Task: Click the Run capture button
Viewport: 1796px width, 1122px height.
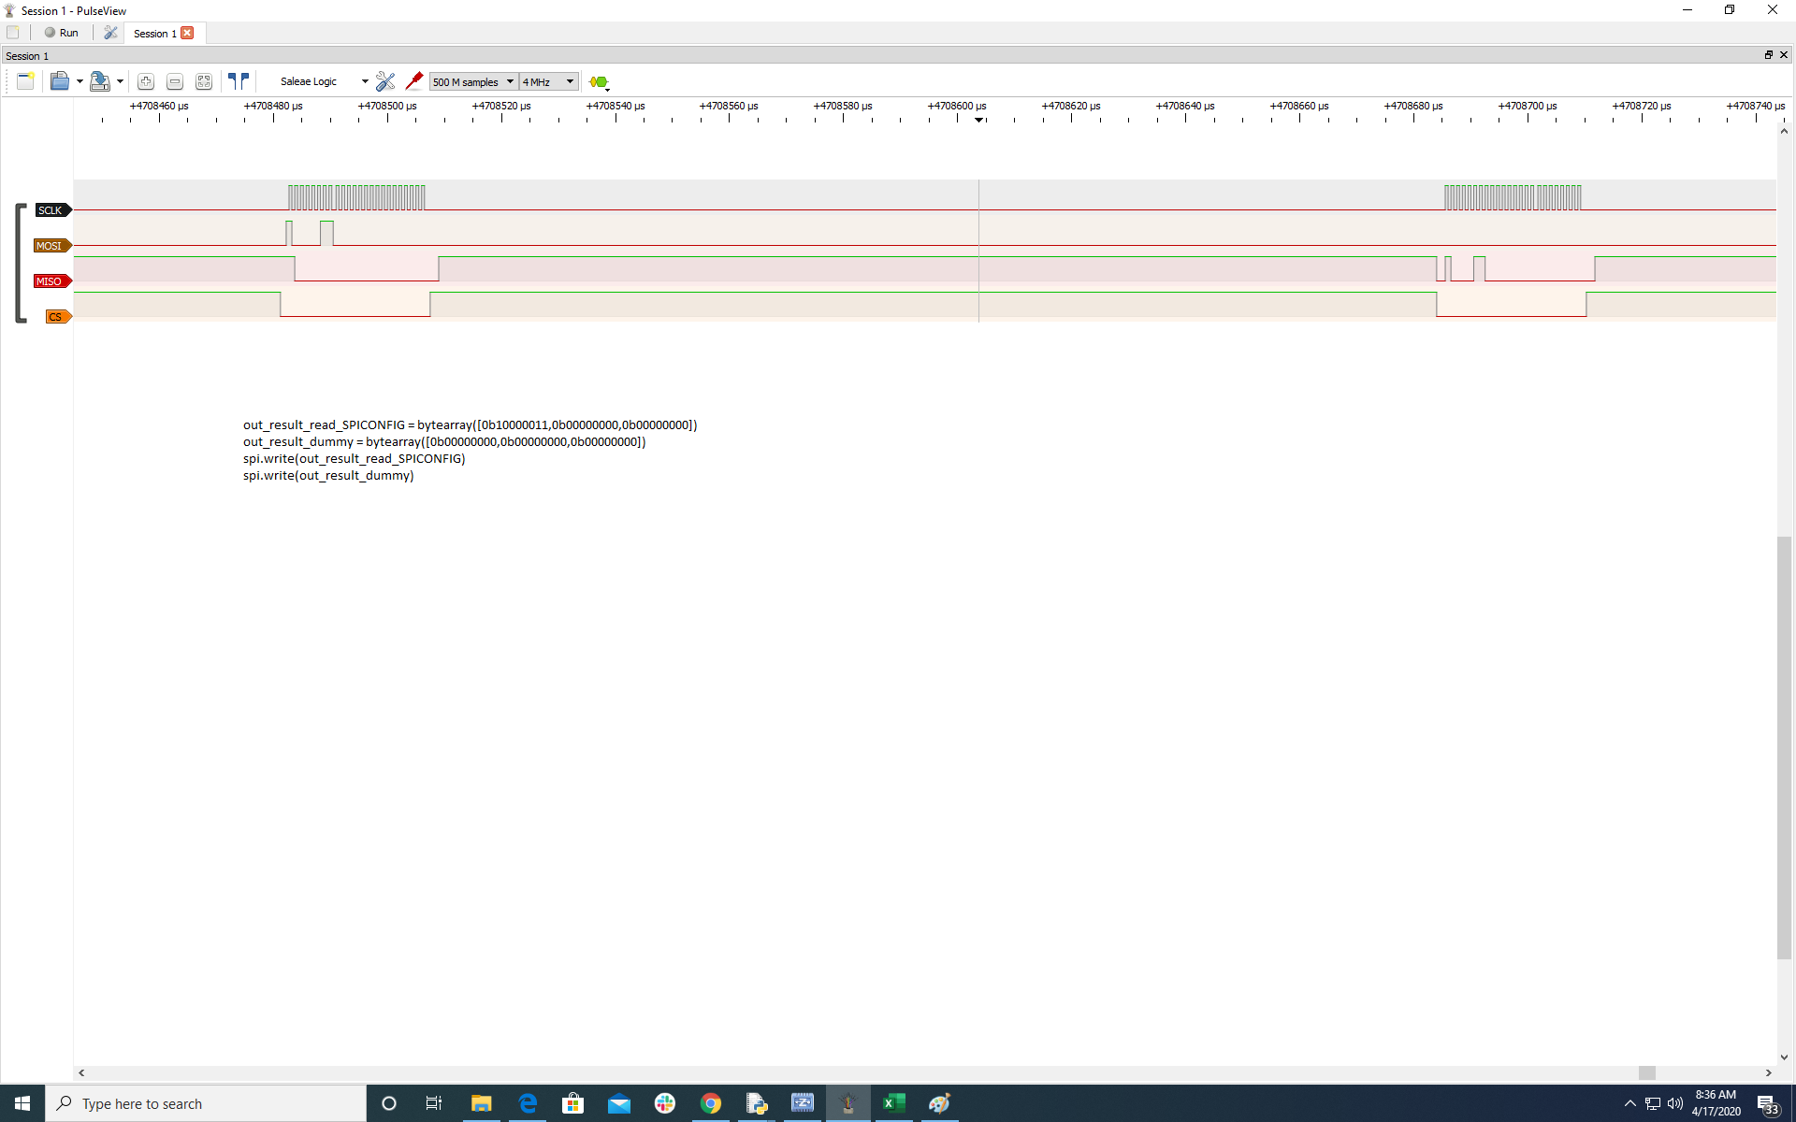Action: [62, 33]
